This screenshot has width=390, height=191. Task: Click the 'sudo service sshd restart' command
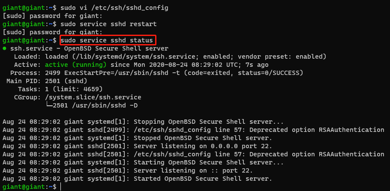[109, 24]
